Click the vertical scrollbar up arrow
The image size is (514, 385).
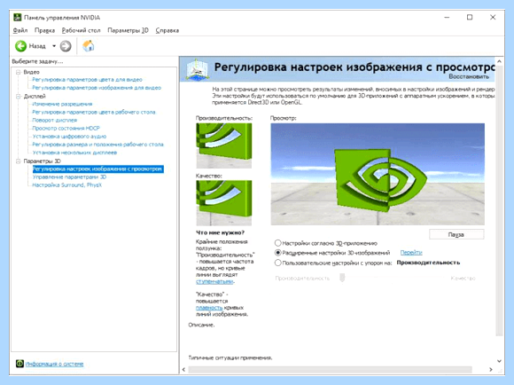pyautogui.click(x=499, y=61)
